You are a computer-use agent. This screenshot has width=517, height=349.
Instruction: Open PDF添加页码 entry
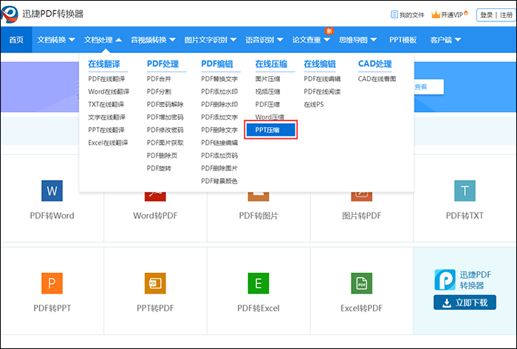click(219, 156)
